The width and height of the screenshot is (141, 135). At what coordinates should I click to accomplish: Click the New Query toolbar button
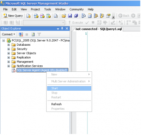click(x=13, y=16)
